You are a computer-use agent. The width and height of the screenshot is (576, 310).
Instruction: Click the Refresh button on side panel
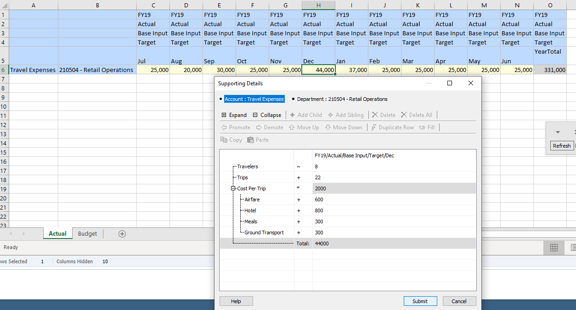click(562, 146)
